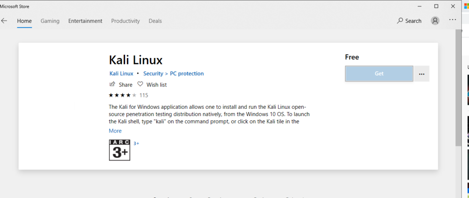Expand description with More link

click(115, 131)
